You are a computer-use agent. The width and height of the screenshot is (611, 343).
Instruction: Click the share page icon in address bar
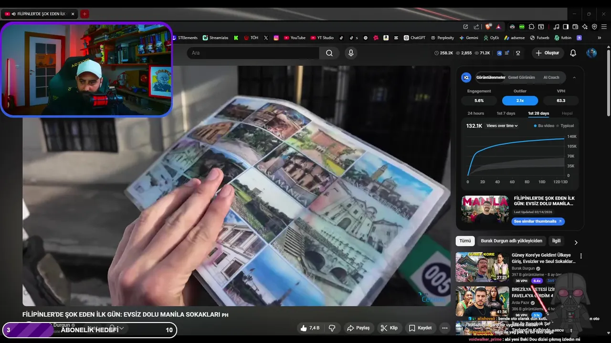[476, 27]
